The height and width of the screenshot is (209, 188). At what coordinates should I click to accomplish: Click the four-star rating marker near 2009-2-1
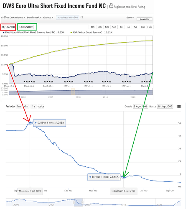click(x=88, y=82)
